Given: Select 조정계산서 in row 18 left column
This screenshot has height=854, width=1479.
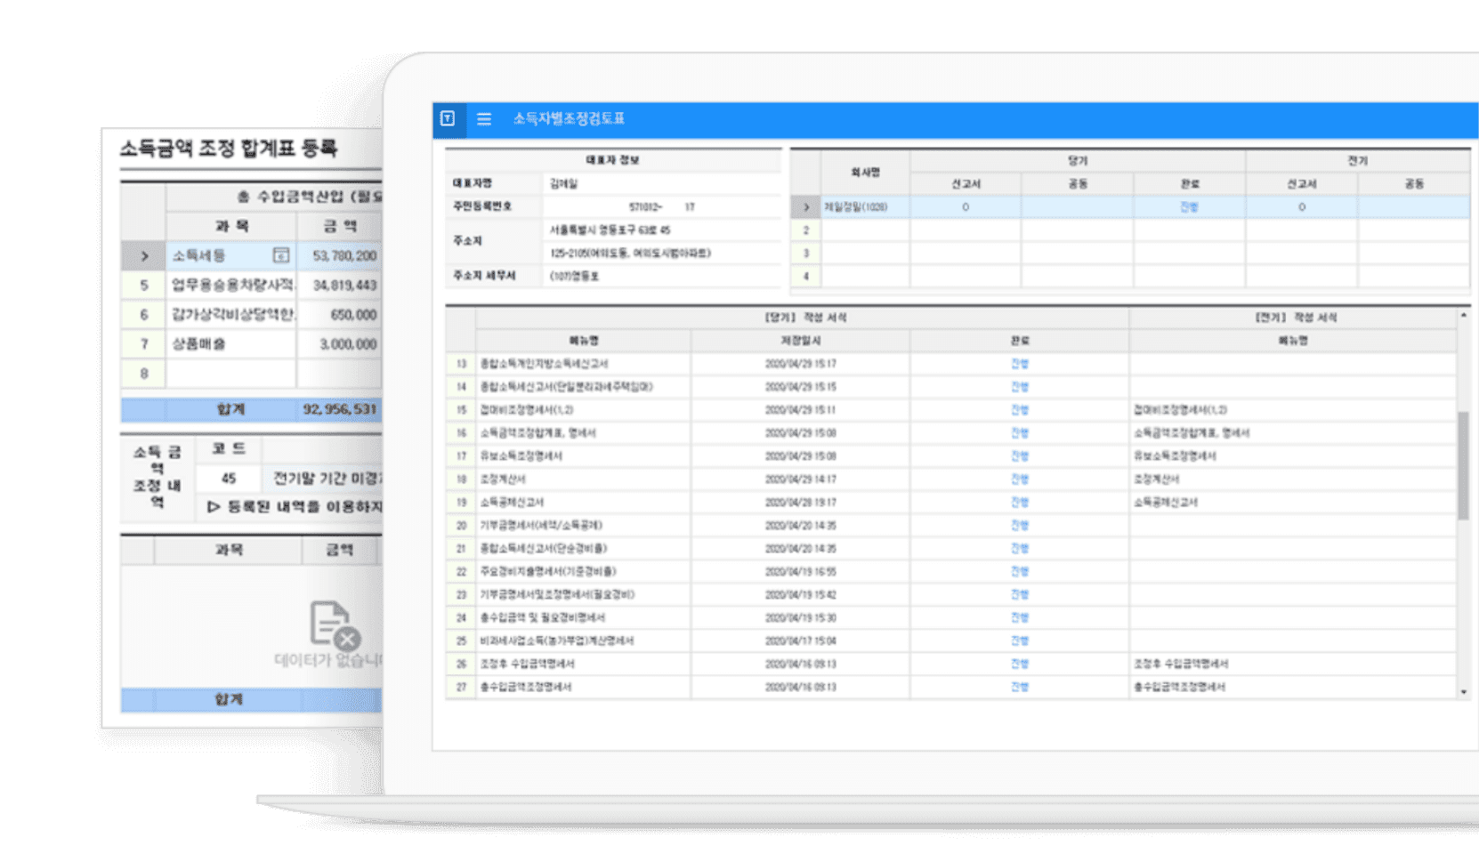Looking at the screenshot, I should point(503,479).
